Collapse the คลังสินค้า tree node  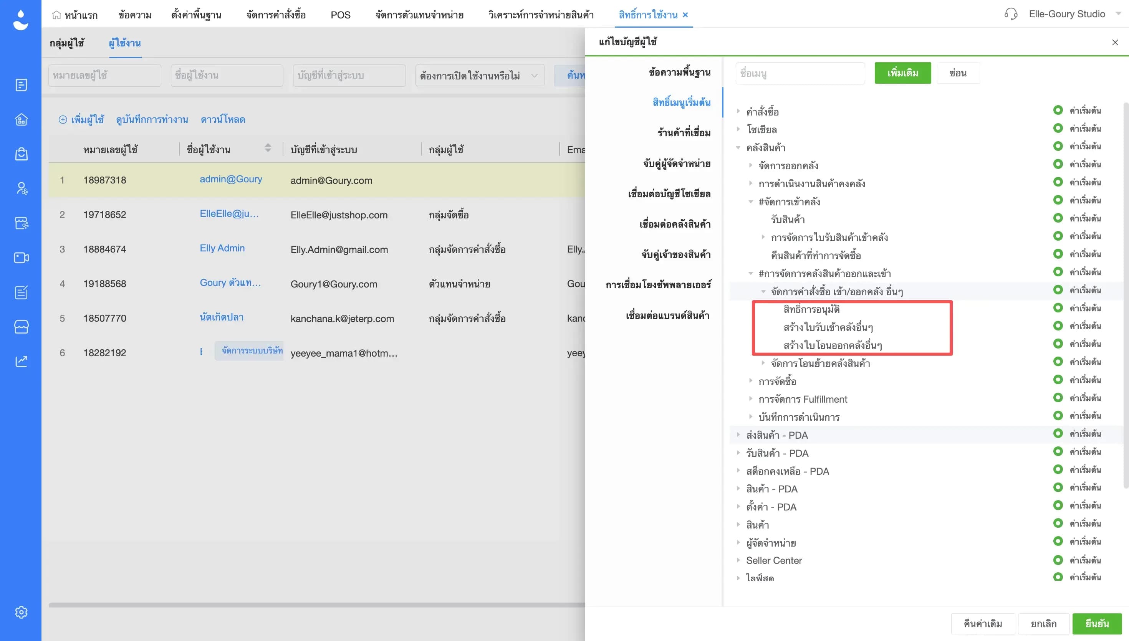tap(738, 147)
